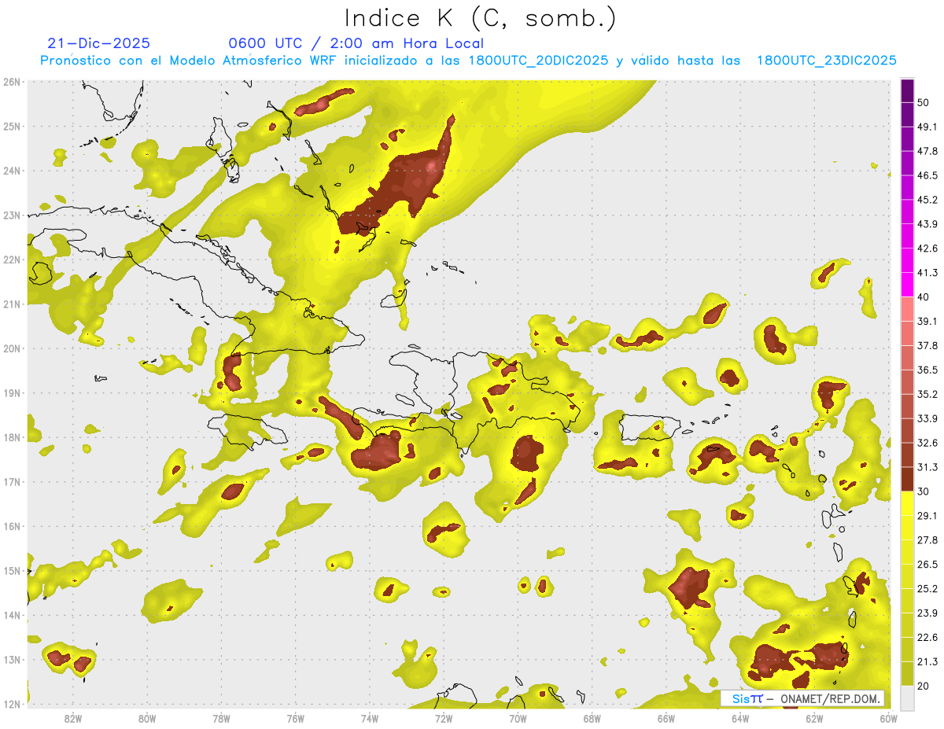Click the 15N latitude label
Image resolution: width=944 pixels, height=729 pixels.
coord(12,570)
